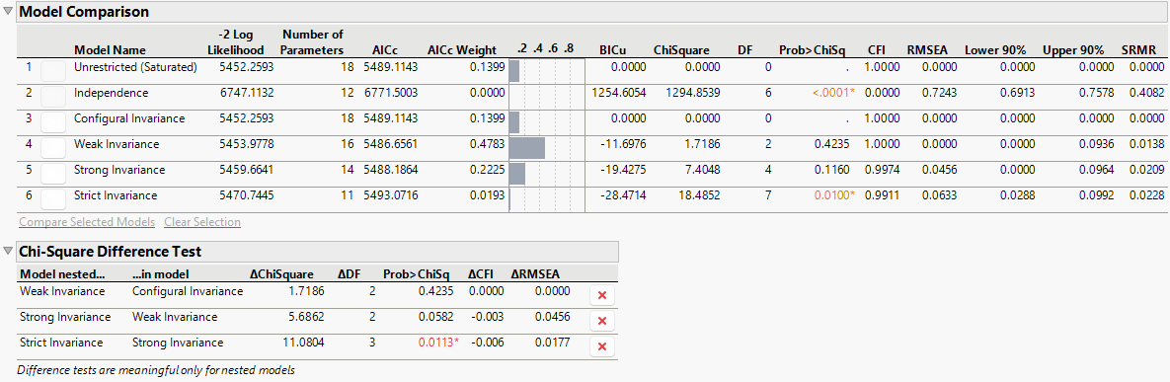Click the SRMR column header
This screenshot has width=1170, height=382.
point(1138,50)
